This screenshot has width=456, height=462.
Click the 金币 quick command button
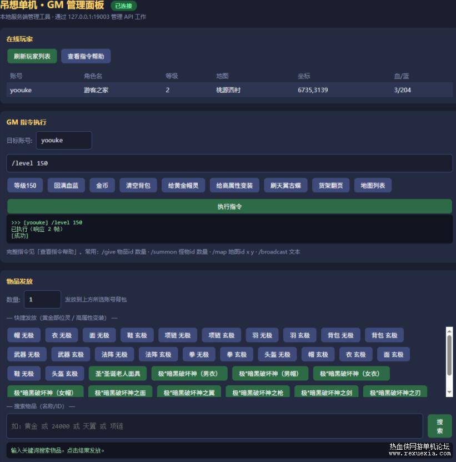point(102,185)
